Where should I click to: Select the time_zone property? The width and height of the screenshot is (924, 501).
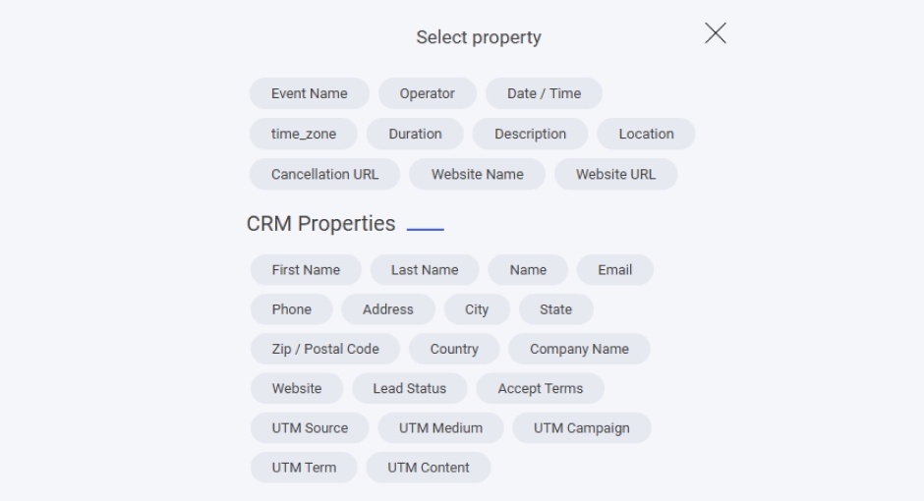304,134
